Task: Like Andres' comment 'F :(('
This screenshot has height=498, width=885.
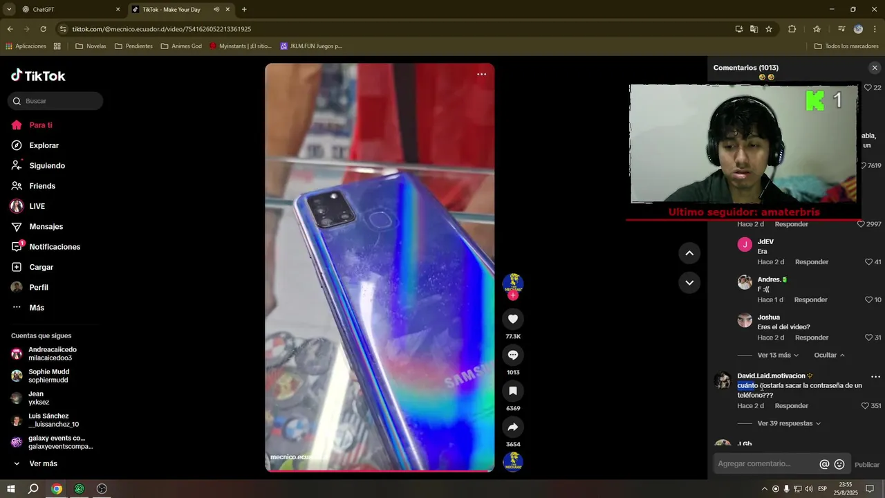Action: (x=869, y=299)
